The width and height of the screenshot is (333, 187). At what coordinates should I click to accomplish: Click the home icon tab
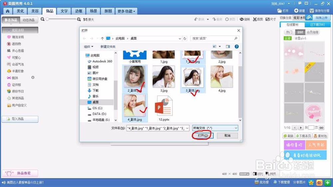(8, 11)
